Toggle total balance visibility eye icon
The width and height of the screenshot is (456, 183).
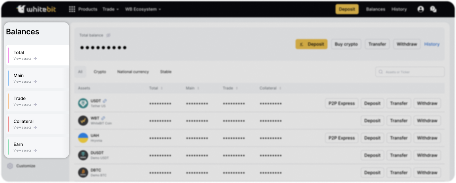(108, 35)
